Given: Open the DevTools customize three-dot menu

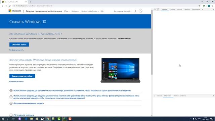Looking at the screenshot, I should tap(210, 9).
